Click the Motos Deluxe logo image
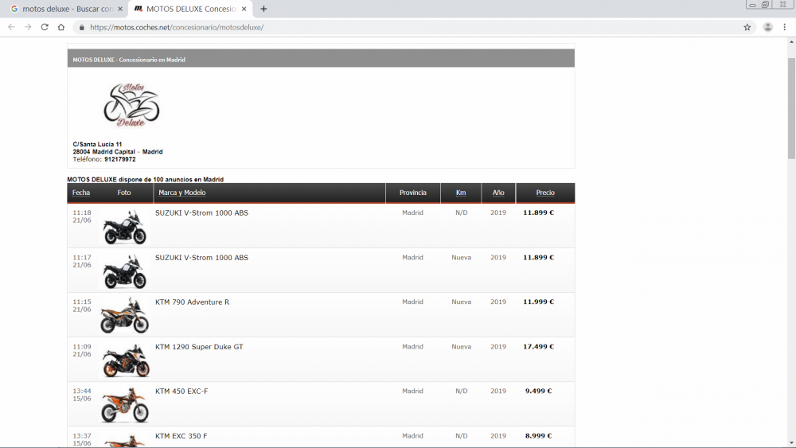 click(131, 105)
